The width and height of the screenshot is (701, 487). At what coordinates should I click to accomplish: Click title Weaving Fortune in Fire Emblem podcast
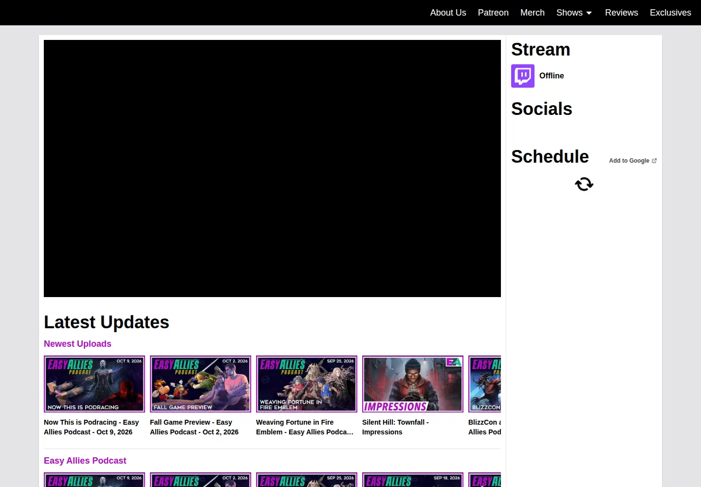[x=305, y=427]
